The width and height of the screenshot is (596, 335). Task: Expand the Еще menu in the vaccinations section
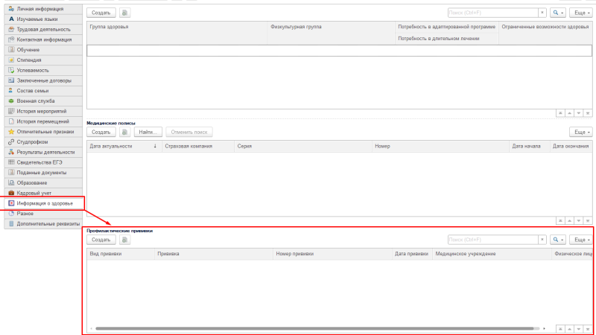(580, 240)
